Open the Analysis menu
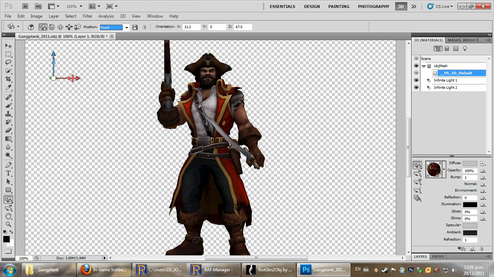Image resolution: width=494 pixels, height=277 pixels. [x=106, y=16]
